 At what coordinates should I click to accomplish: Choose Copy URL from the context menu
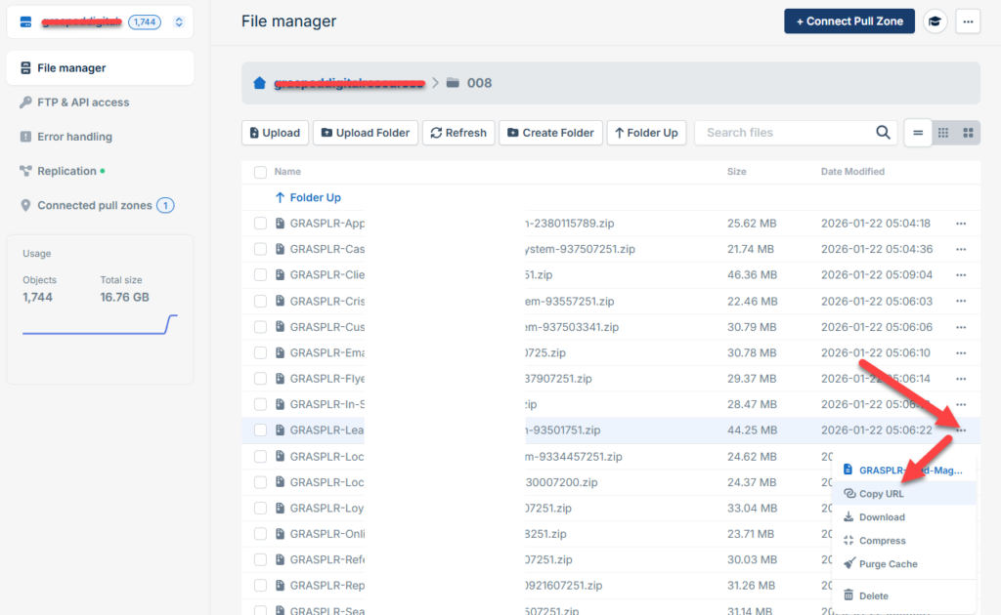(881, 494)
